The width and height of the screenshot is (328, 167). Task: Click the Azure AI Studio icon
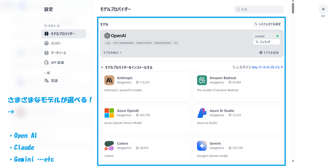202,113
